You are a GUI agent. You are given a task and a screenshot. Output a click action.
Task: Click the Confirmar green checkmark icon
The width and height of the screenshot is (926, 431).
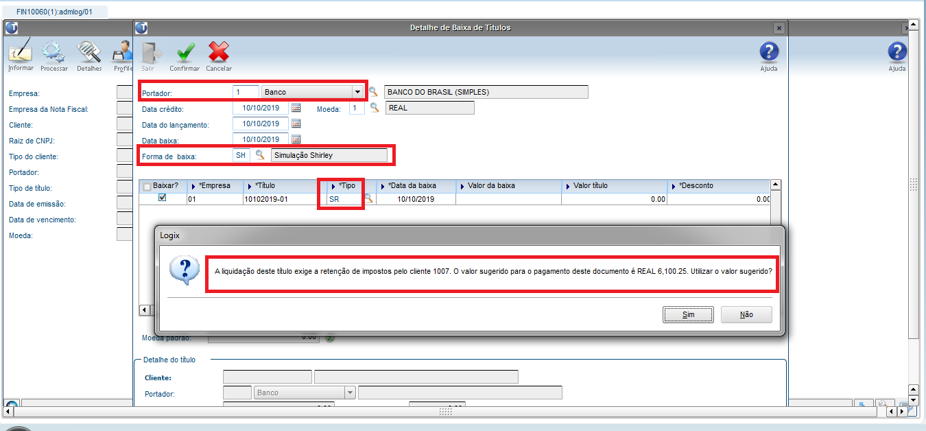(x=185, y=52)
